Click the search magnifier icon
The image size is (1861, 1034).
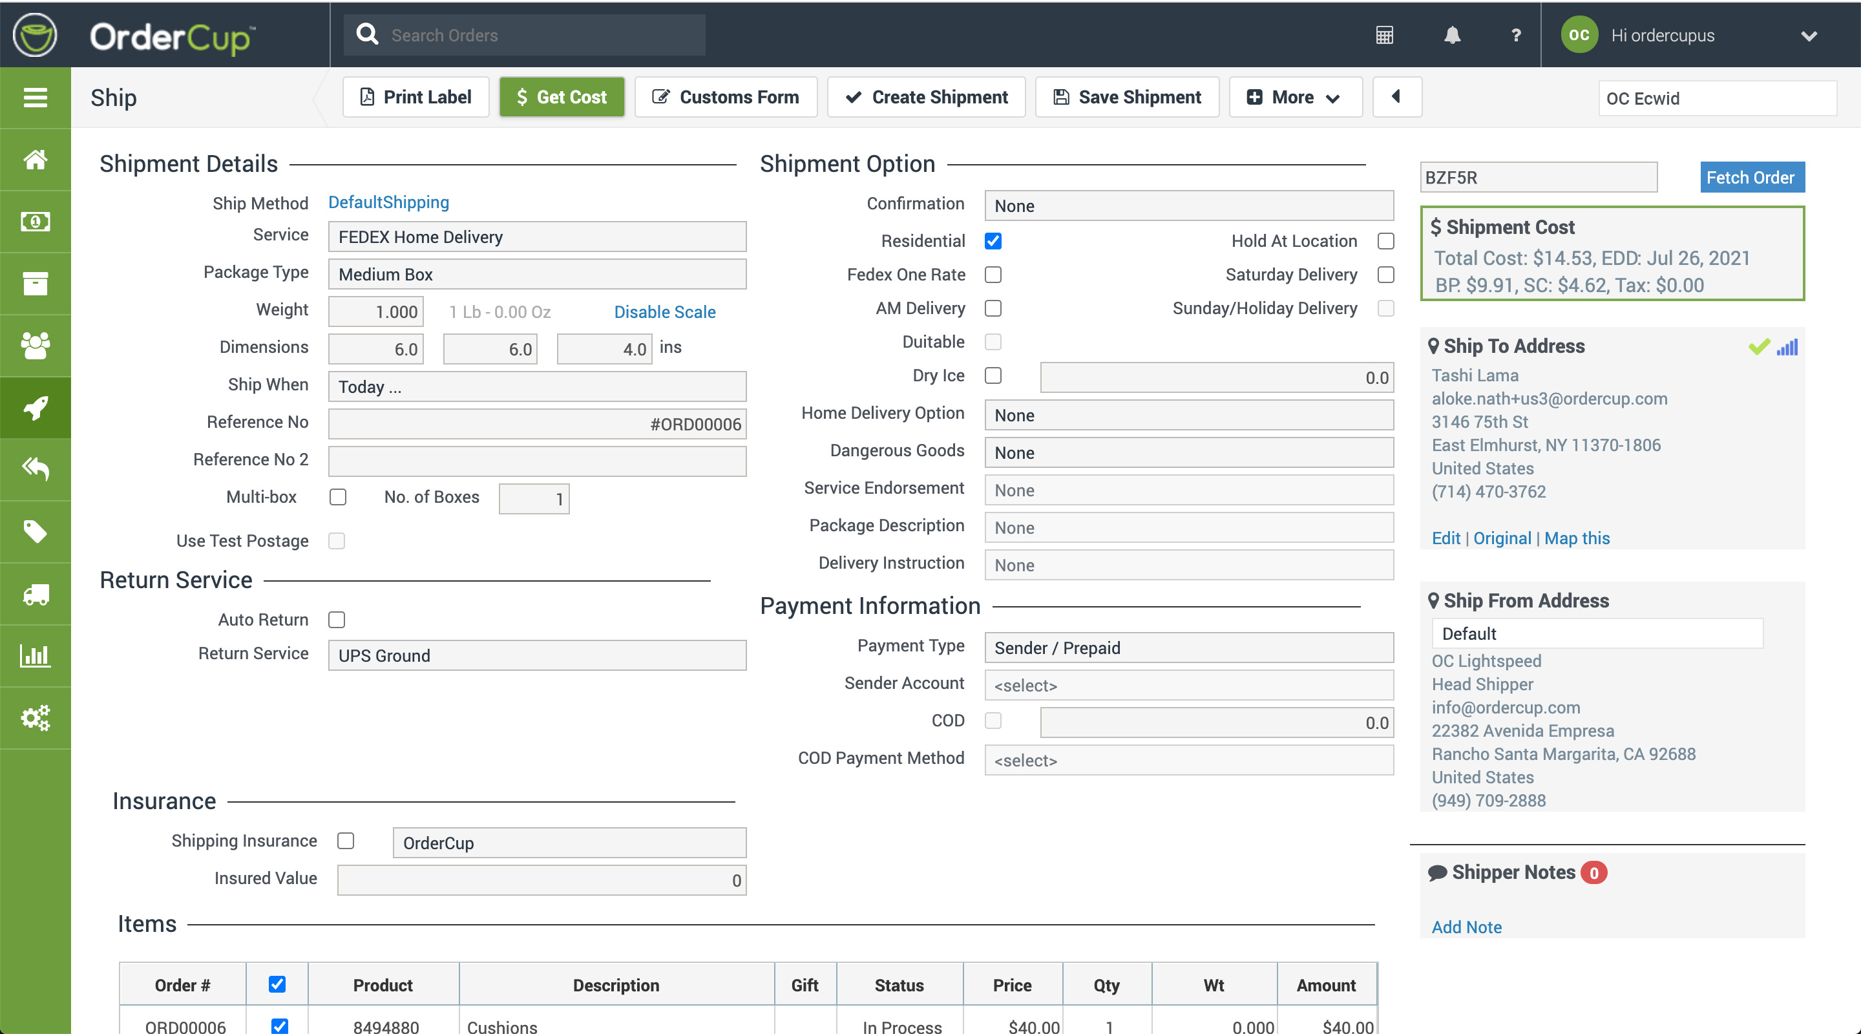(367, 34)
